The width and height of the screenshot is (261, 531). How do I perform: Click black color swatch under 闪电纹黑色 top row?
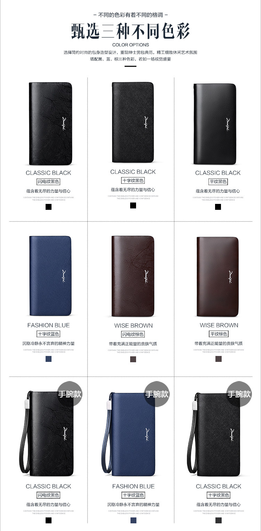pyautogui.click(x=49, y=207)
